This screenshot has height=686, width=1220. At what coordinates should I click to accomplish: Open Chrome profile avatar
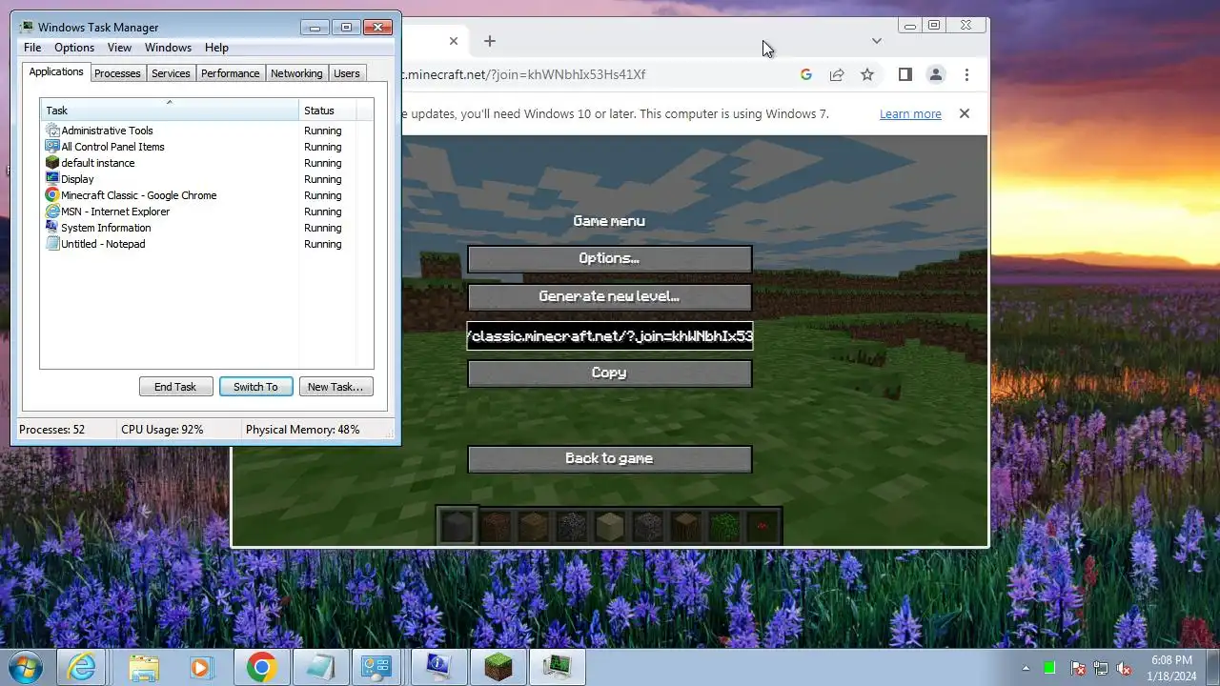pos(936,74)
